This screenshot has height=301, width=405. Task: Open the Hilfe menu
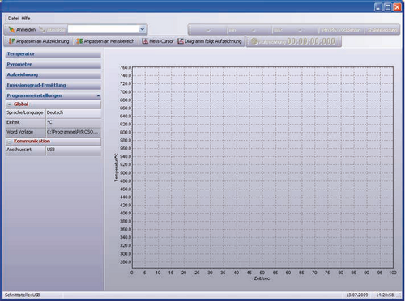tap(26, 19)
